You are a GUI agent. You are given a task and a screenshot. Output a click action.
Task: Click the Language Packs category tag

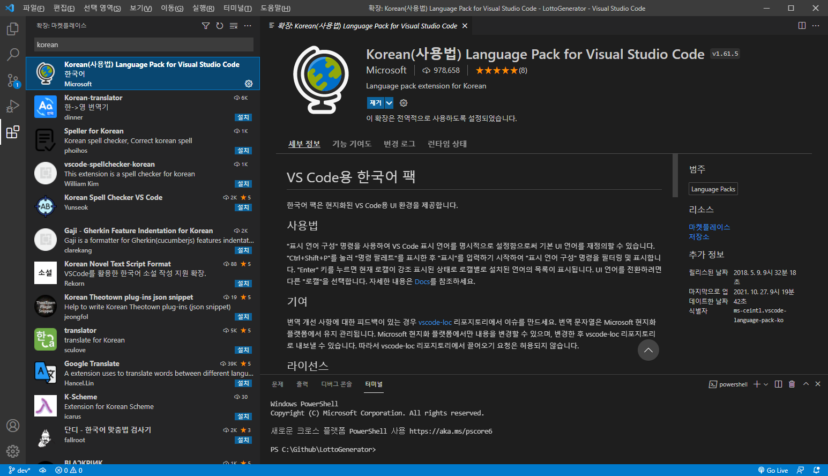713,189
